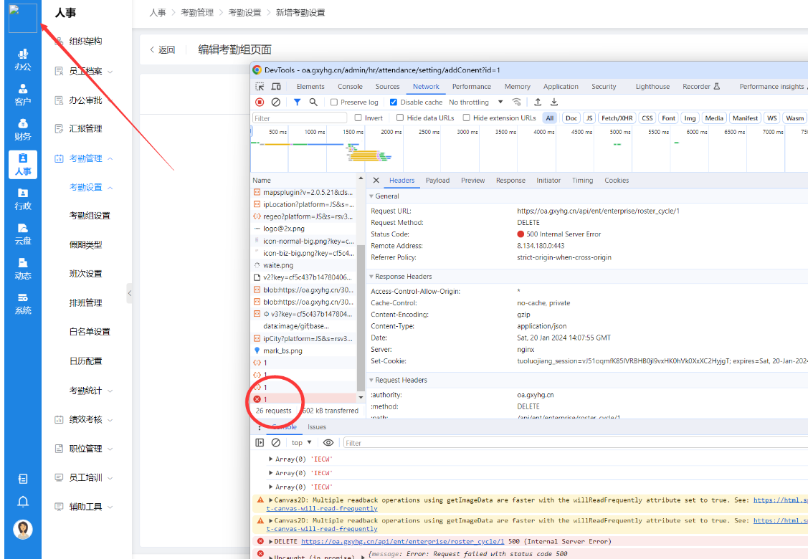Select the mark_bs.png request row
The image size is (808, 559).
[303, 351]
